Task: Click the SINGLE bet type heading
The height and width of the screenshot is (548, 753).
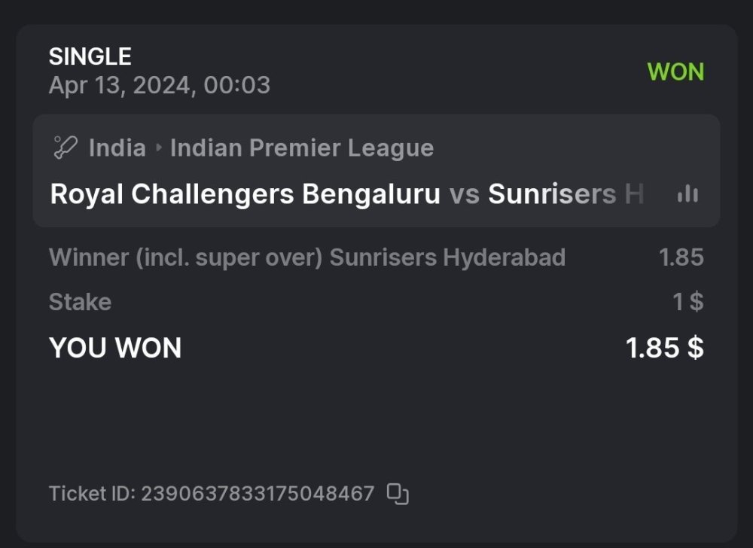Action: tap(90, 56)
